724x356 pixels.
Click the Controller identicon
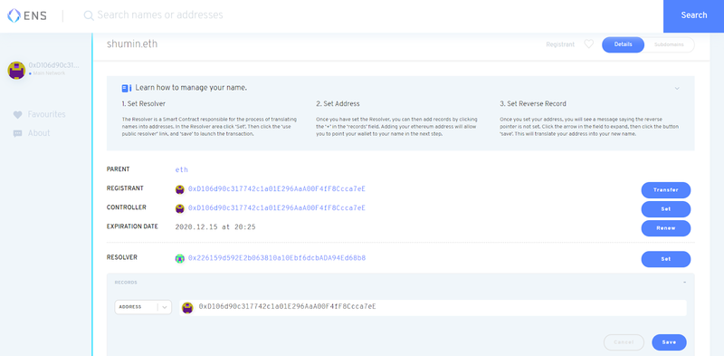click(180, 208)
